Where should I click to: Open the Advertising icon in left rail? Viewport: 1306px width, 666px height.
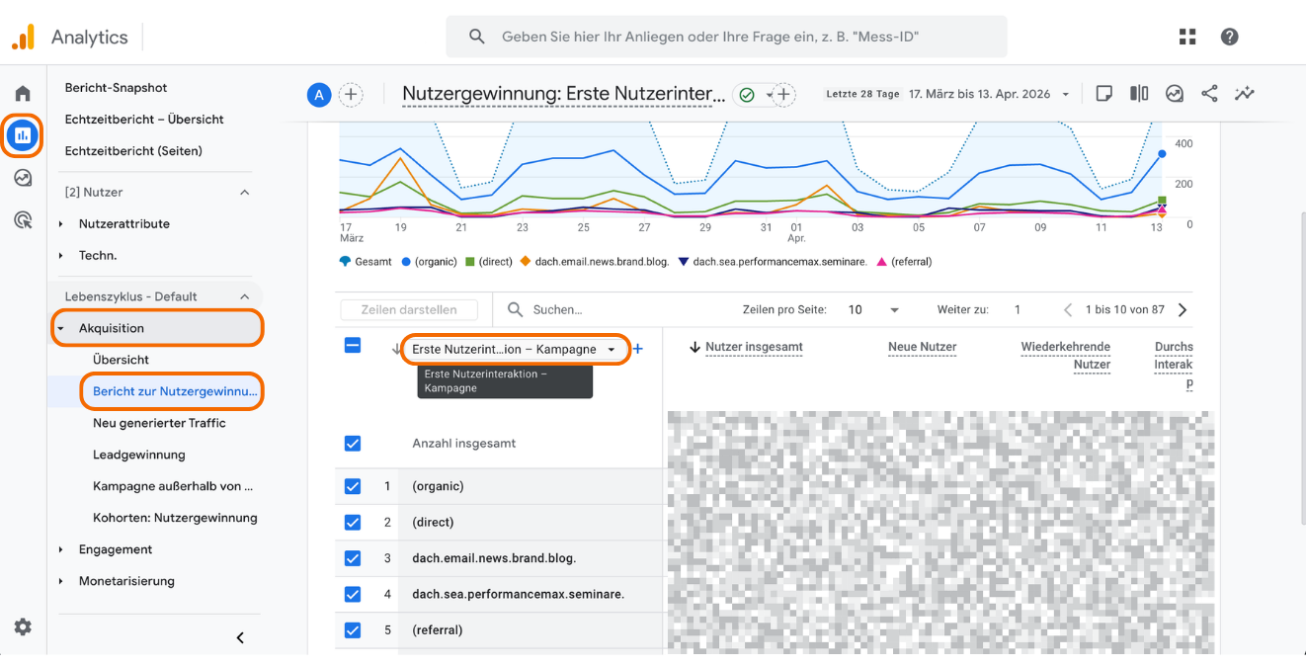(x=23, y=219)
